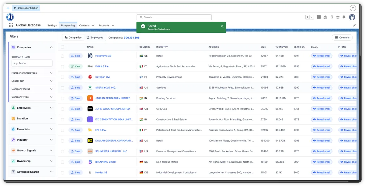Screen dimensions: 365x186
Task: Toggle the select-all header checkbox
Action: click(x=63, y=47)
